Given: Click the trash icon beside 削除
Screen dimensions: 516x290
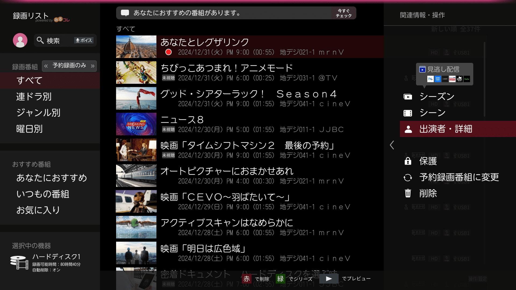Looking at the screenshot, I should (408, 194).
